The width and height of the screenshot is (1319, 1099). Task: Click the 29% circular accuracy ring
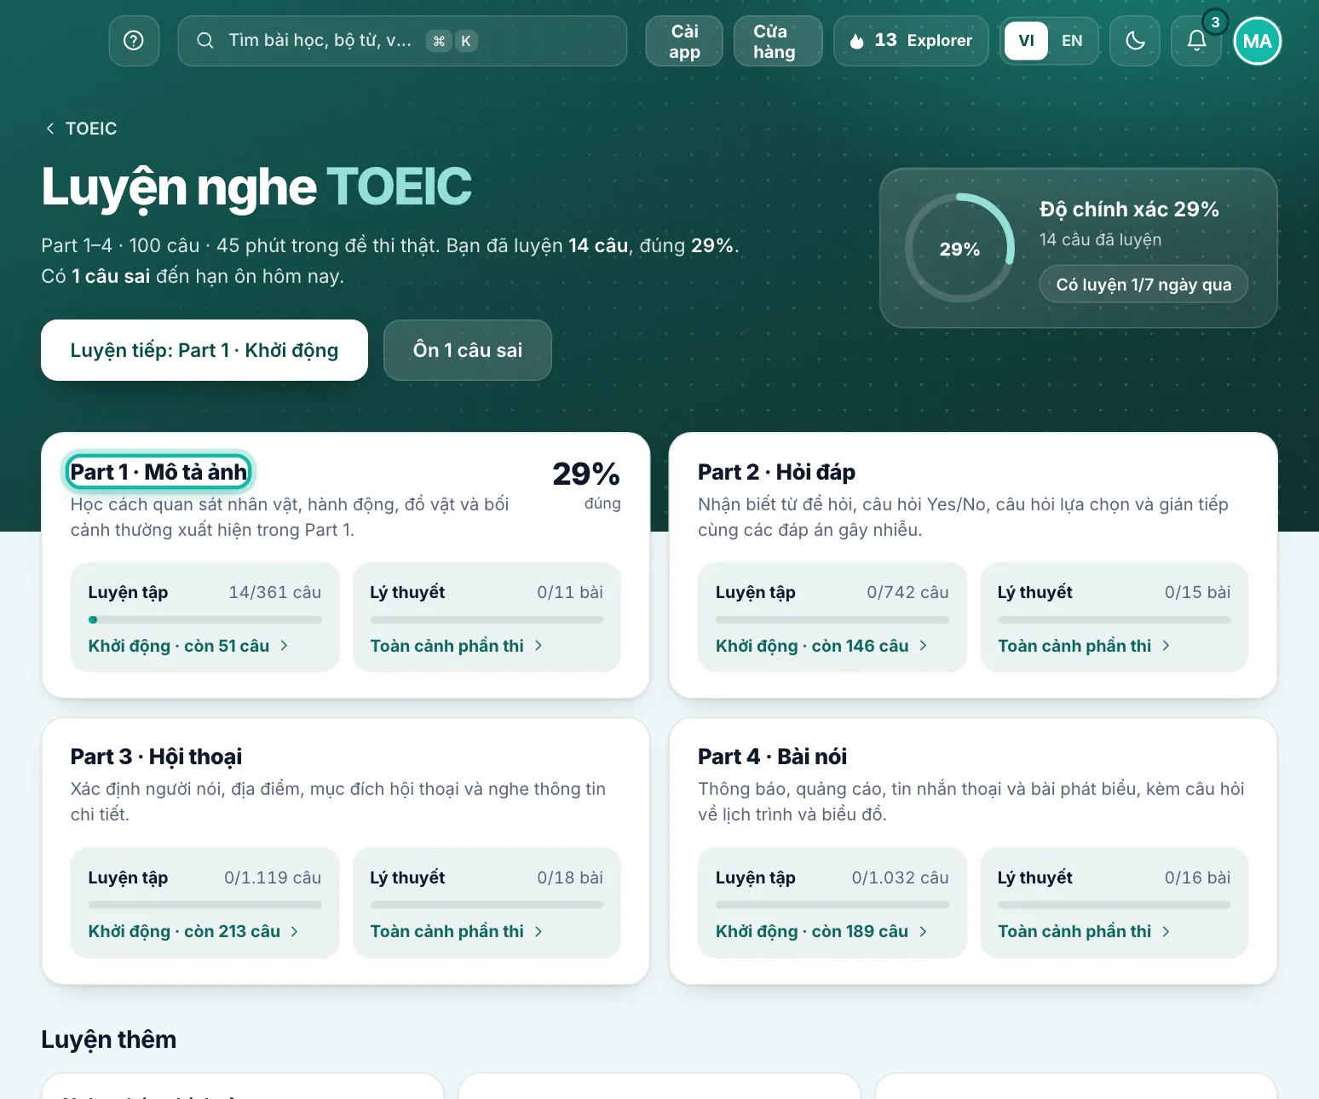(x=959, y=248)
